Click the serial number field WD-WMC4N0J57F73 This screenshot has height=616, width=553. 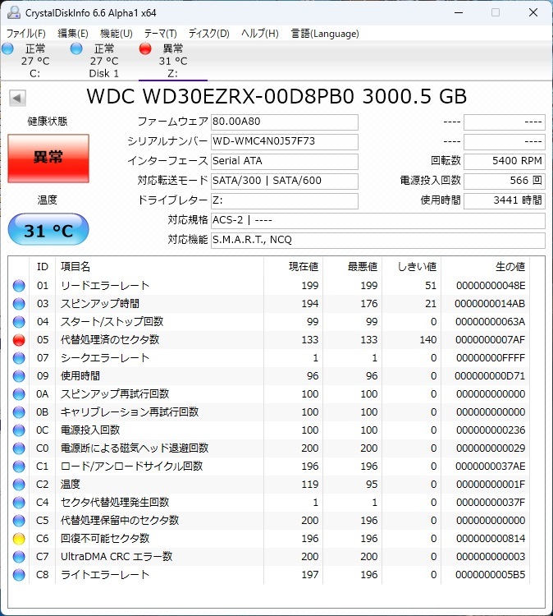284,141
